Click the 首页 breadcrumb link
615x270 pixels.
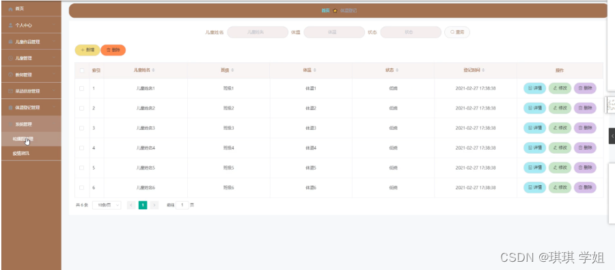325,11
